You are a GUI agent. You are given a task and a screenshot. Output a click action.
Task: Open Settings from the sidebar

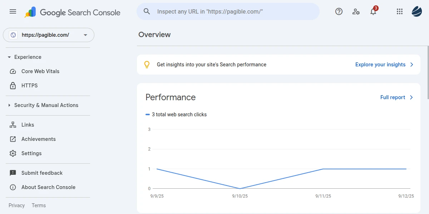[x=31, y=153]
